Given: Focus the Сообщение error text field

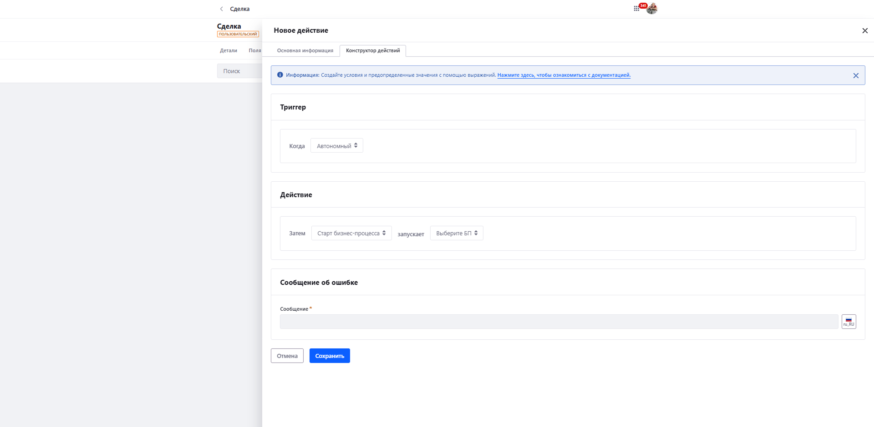Looking at the screenshot, I should coord(559,322).
